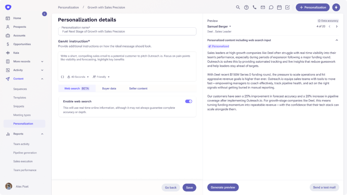Open Samuel Berger prospect dropdown
The width and height of the screenshot is (347, 195).
[219, 26]
